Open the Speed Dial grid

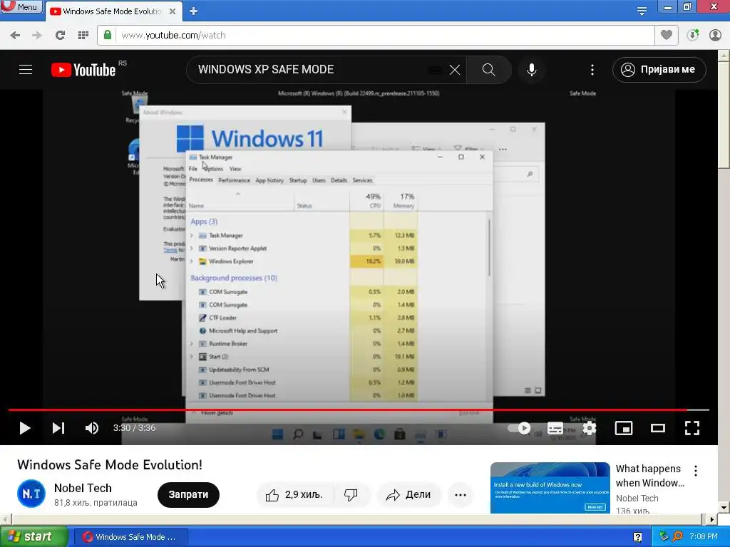[83, 36]
